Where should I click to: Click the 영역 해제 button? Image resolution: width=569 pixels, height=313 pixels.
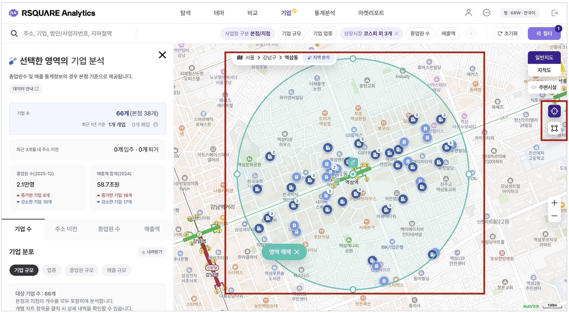(x=284, y=252)
